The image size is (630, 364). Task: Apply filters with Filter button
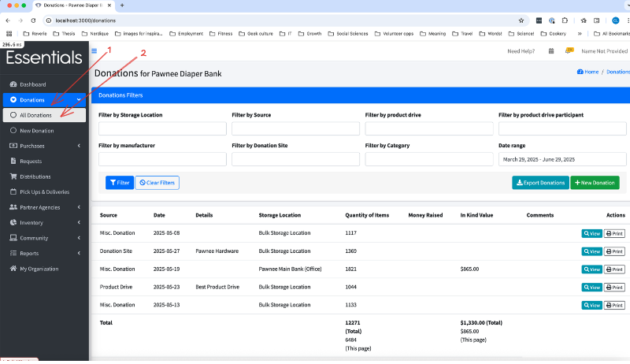[x=120, y=183]
